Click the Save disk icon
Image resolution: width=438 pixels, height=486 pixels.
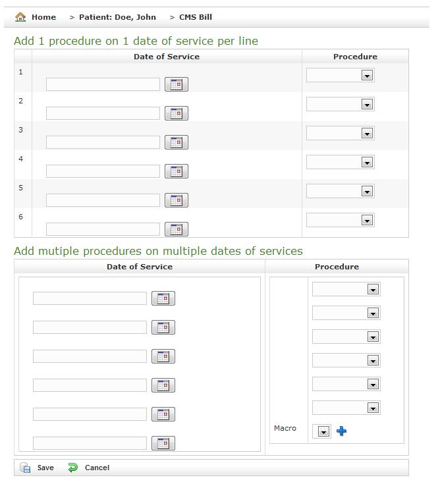point(25,468)
